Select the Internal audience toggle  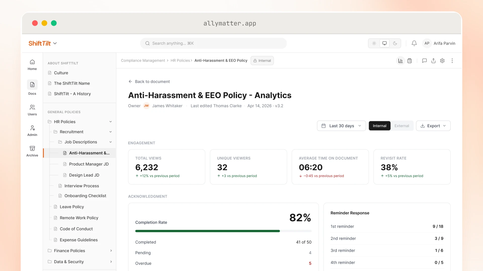tap(379, 126)
